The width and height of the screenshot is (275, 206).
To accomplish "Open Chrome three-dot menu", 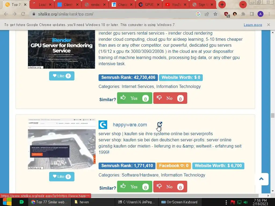I will [269, 14].
